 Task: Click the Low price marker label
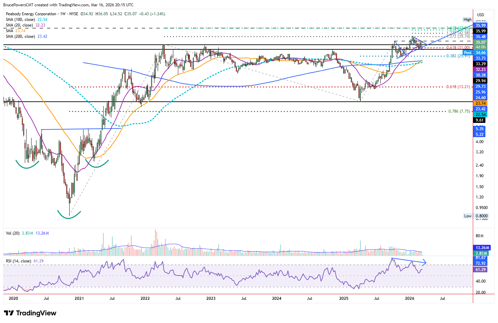tap(468, 216)
